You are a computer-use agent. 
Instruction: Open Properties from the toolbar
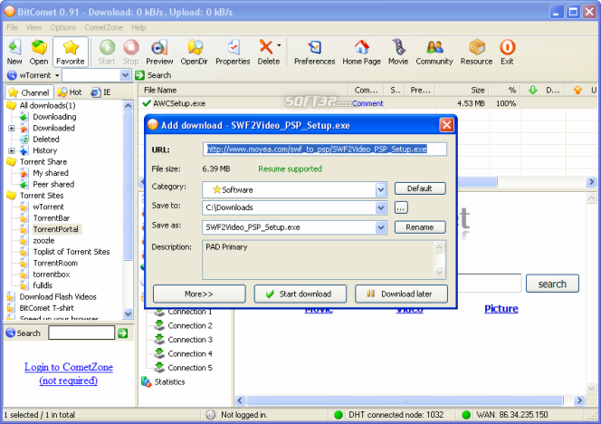click(x=233, y=52)
